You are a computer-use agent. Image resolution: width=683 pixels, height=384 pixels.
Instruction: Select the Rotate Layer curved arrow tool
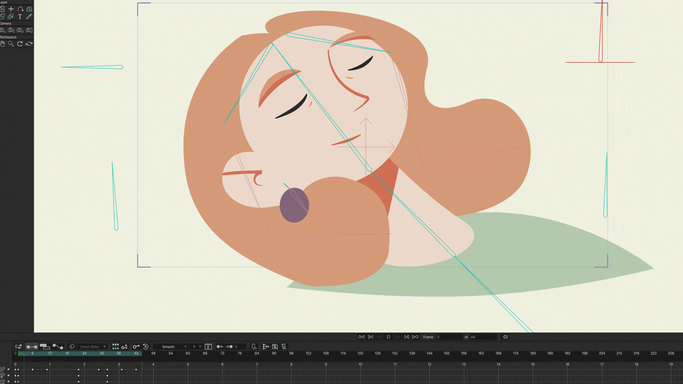20,9
